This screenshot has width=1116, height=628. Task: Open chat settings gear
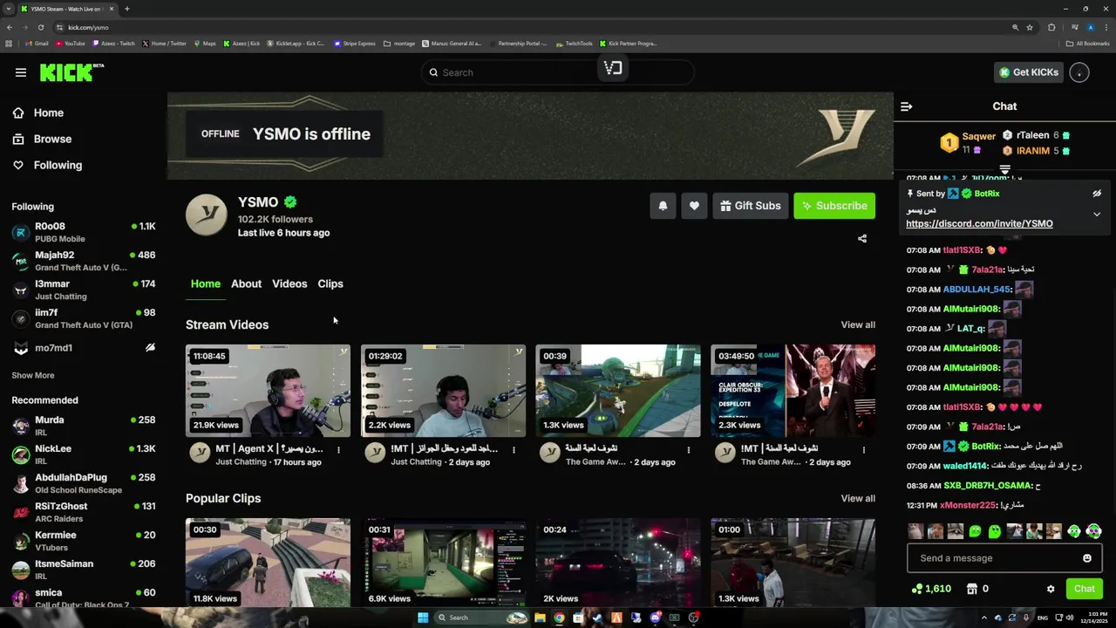[x=1051, y=589]
